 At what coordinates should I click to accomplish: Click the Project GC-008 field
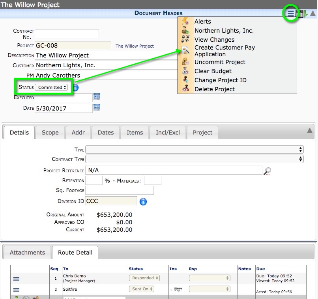73,46
